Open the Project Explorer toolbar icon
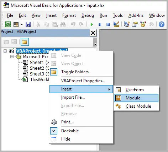The width and height of the screenshot is (168, 152). click(x=127, y=24)
